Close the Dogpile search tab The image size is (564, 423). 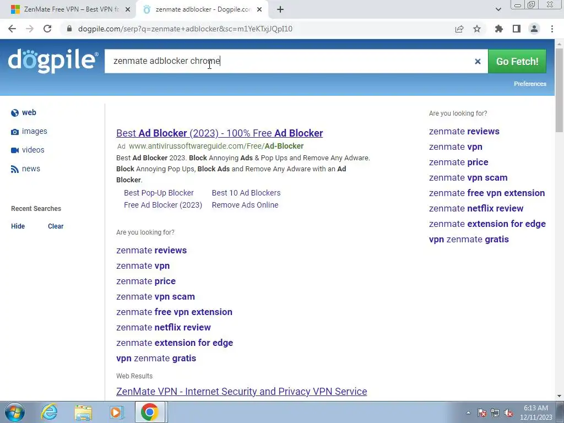[x=259, y=10]
